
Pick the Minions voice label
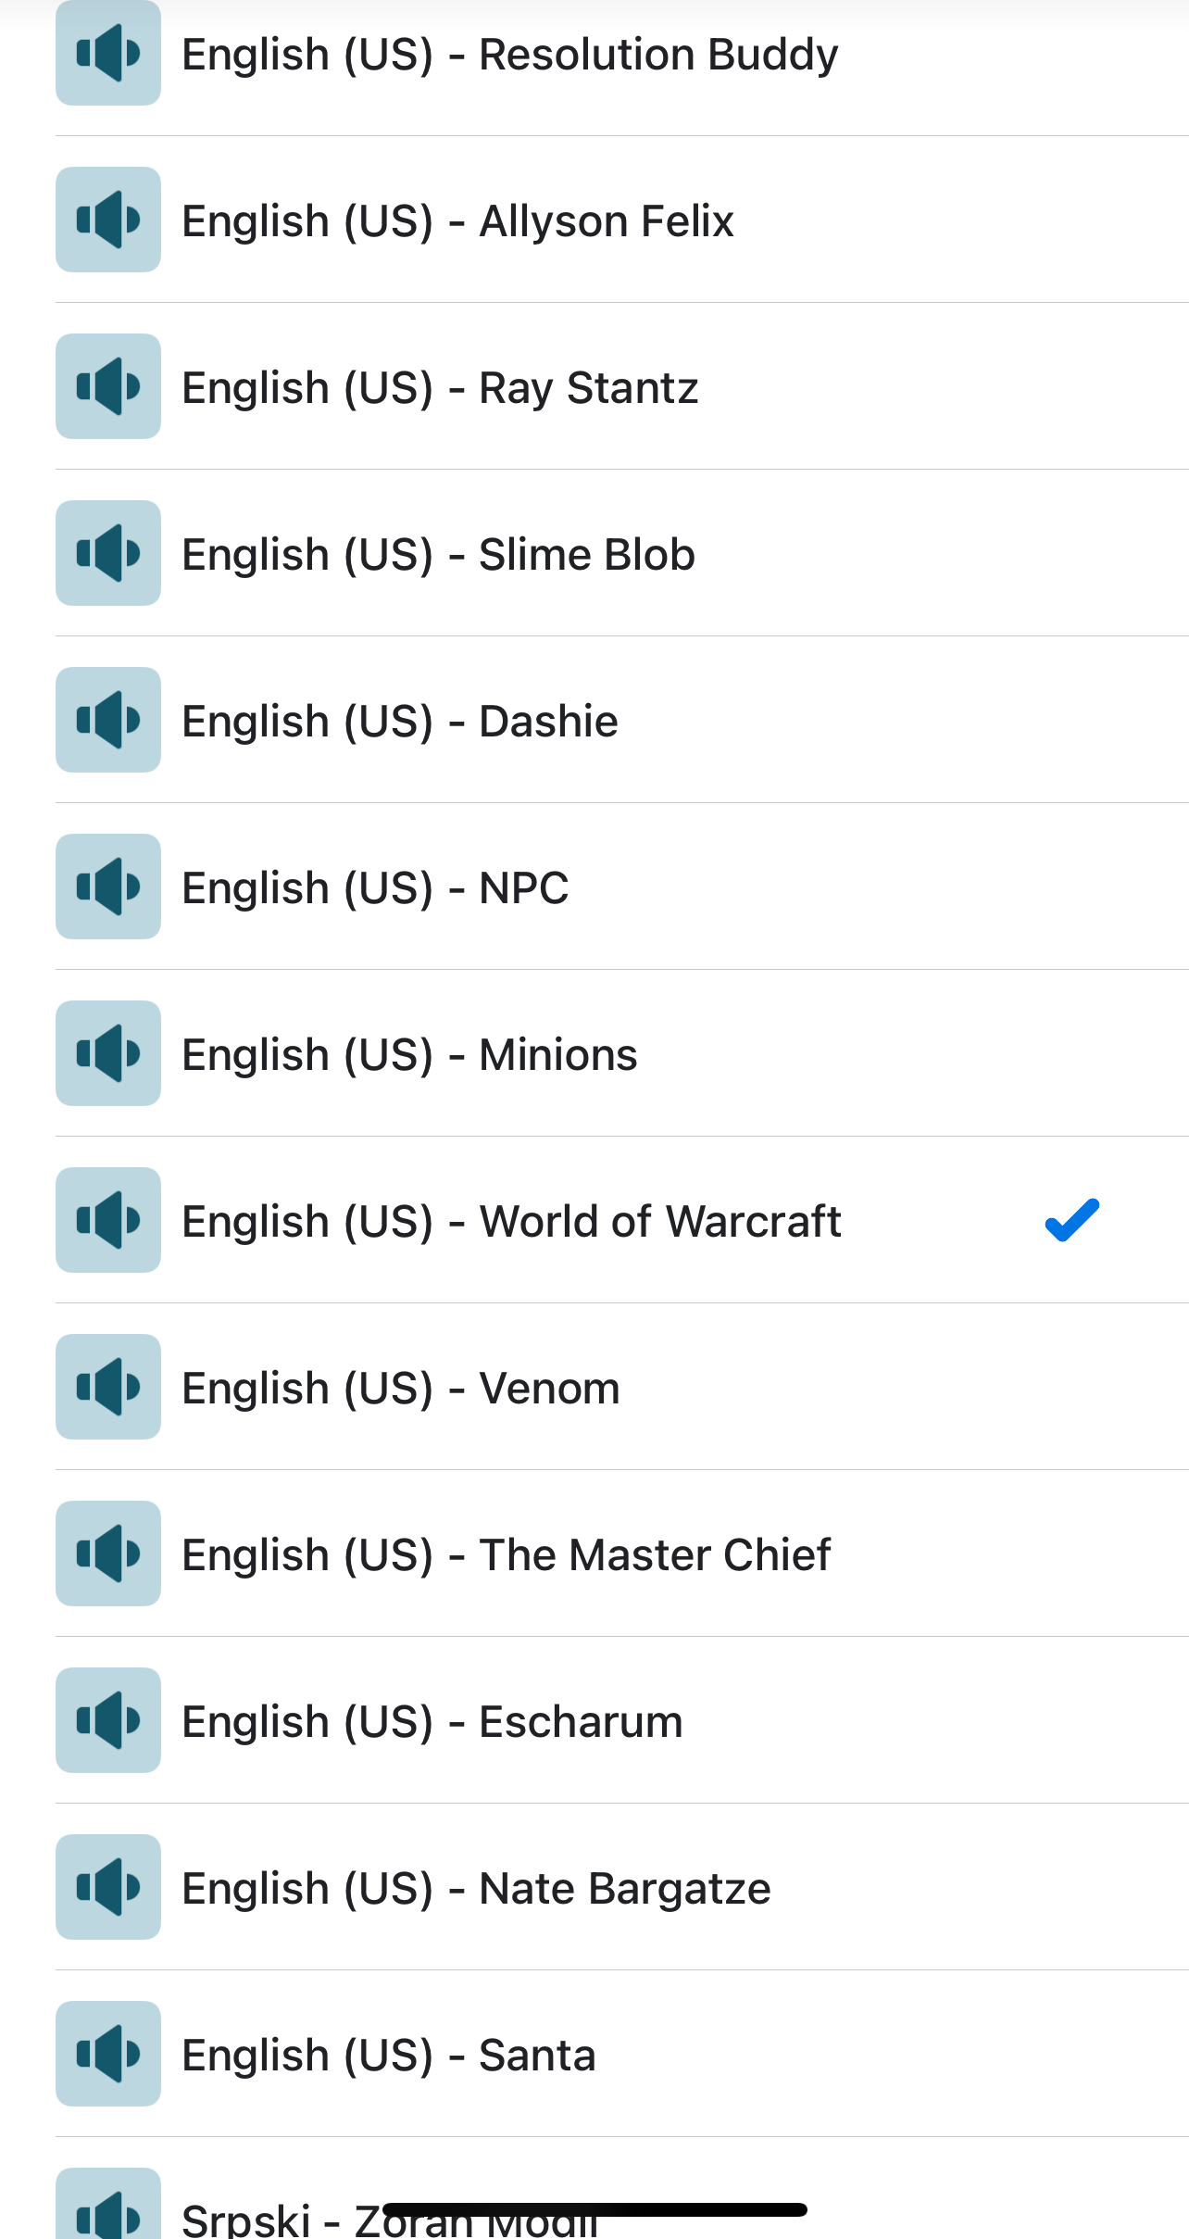[409, 1054]
